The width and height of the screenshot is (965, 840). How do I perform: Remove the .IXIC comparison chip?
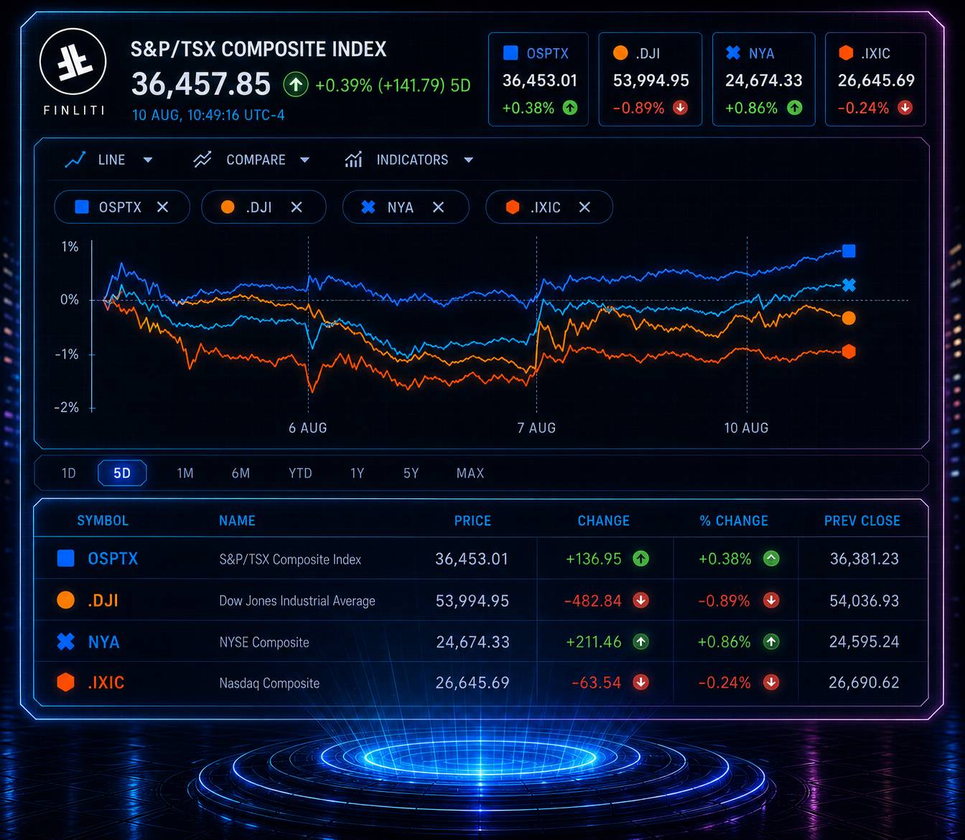(584, 207)
